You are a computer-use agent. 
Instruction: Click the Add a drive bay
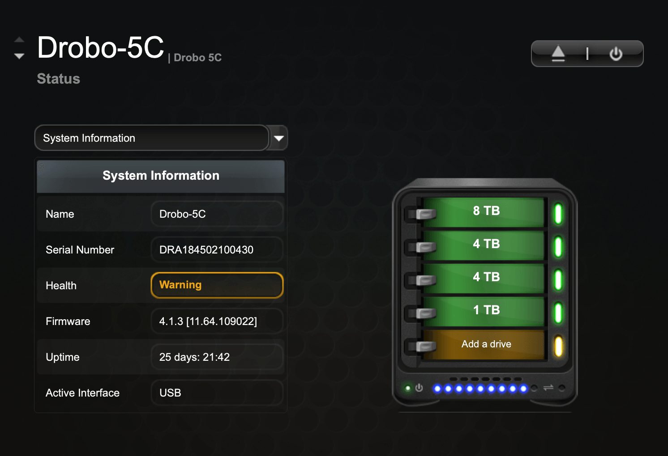(x=486, y=344)
